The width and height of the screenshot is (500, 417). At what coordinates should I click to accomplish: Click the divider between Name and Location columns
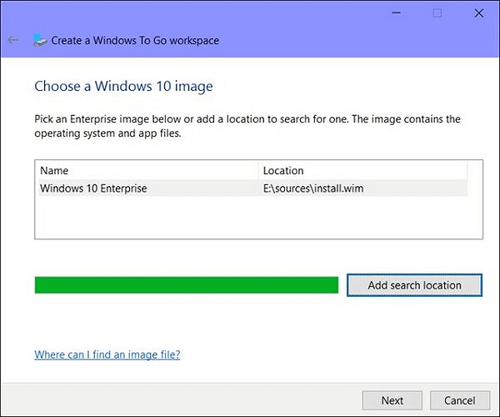(x=258, y=171)
